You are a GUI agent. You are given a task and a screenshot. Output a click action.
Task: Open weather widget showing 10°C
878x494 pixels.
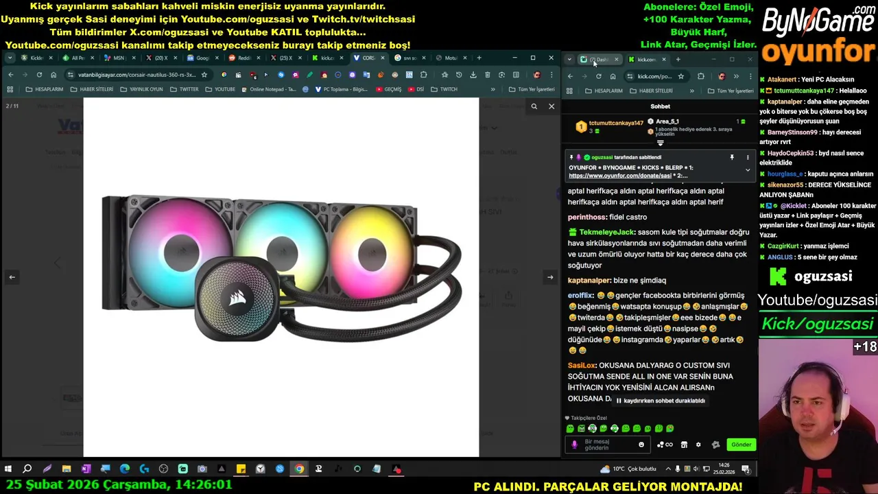628,469
